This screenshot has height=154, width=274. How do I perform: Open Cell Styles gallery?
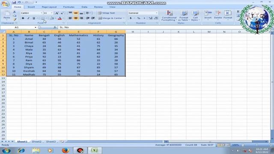click(195, 15)
